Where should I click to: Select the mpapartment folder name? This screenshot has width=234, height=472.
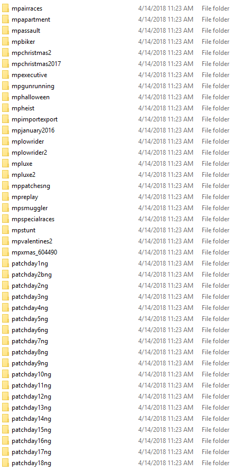tap(31, 20)
